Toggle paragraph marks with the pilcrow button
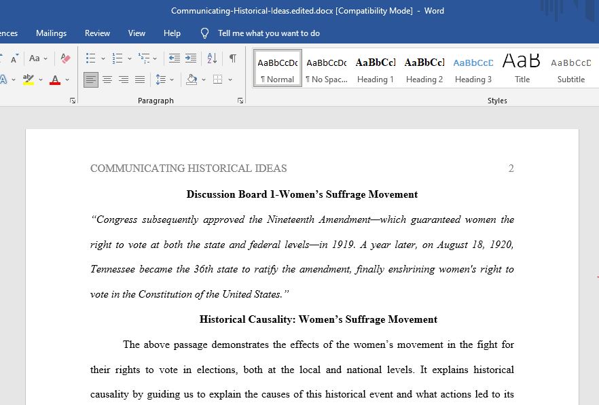Screen dimensions: 599x405 pos(233,58)
